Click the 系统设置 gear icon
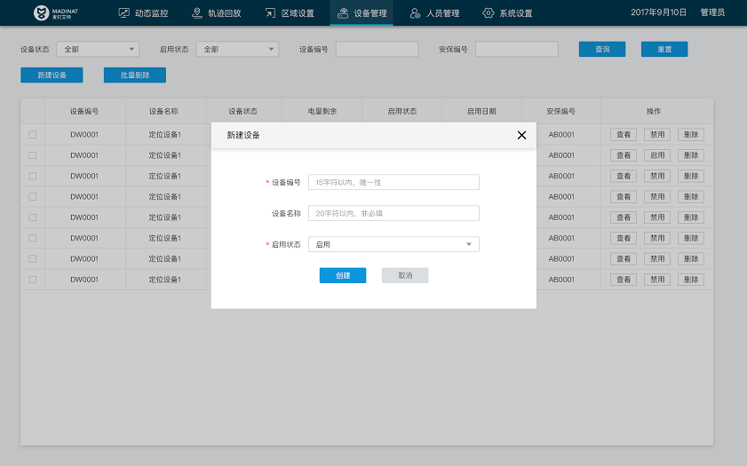The width and height of the screenshot is (747, 466). coord(488,13)
